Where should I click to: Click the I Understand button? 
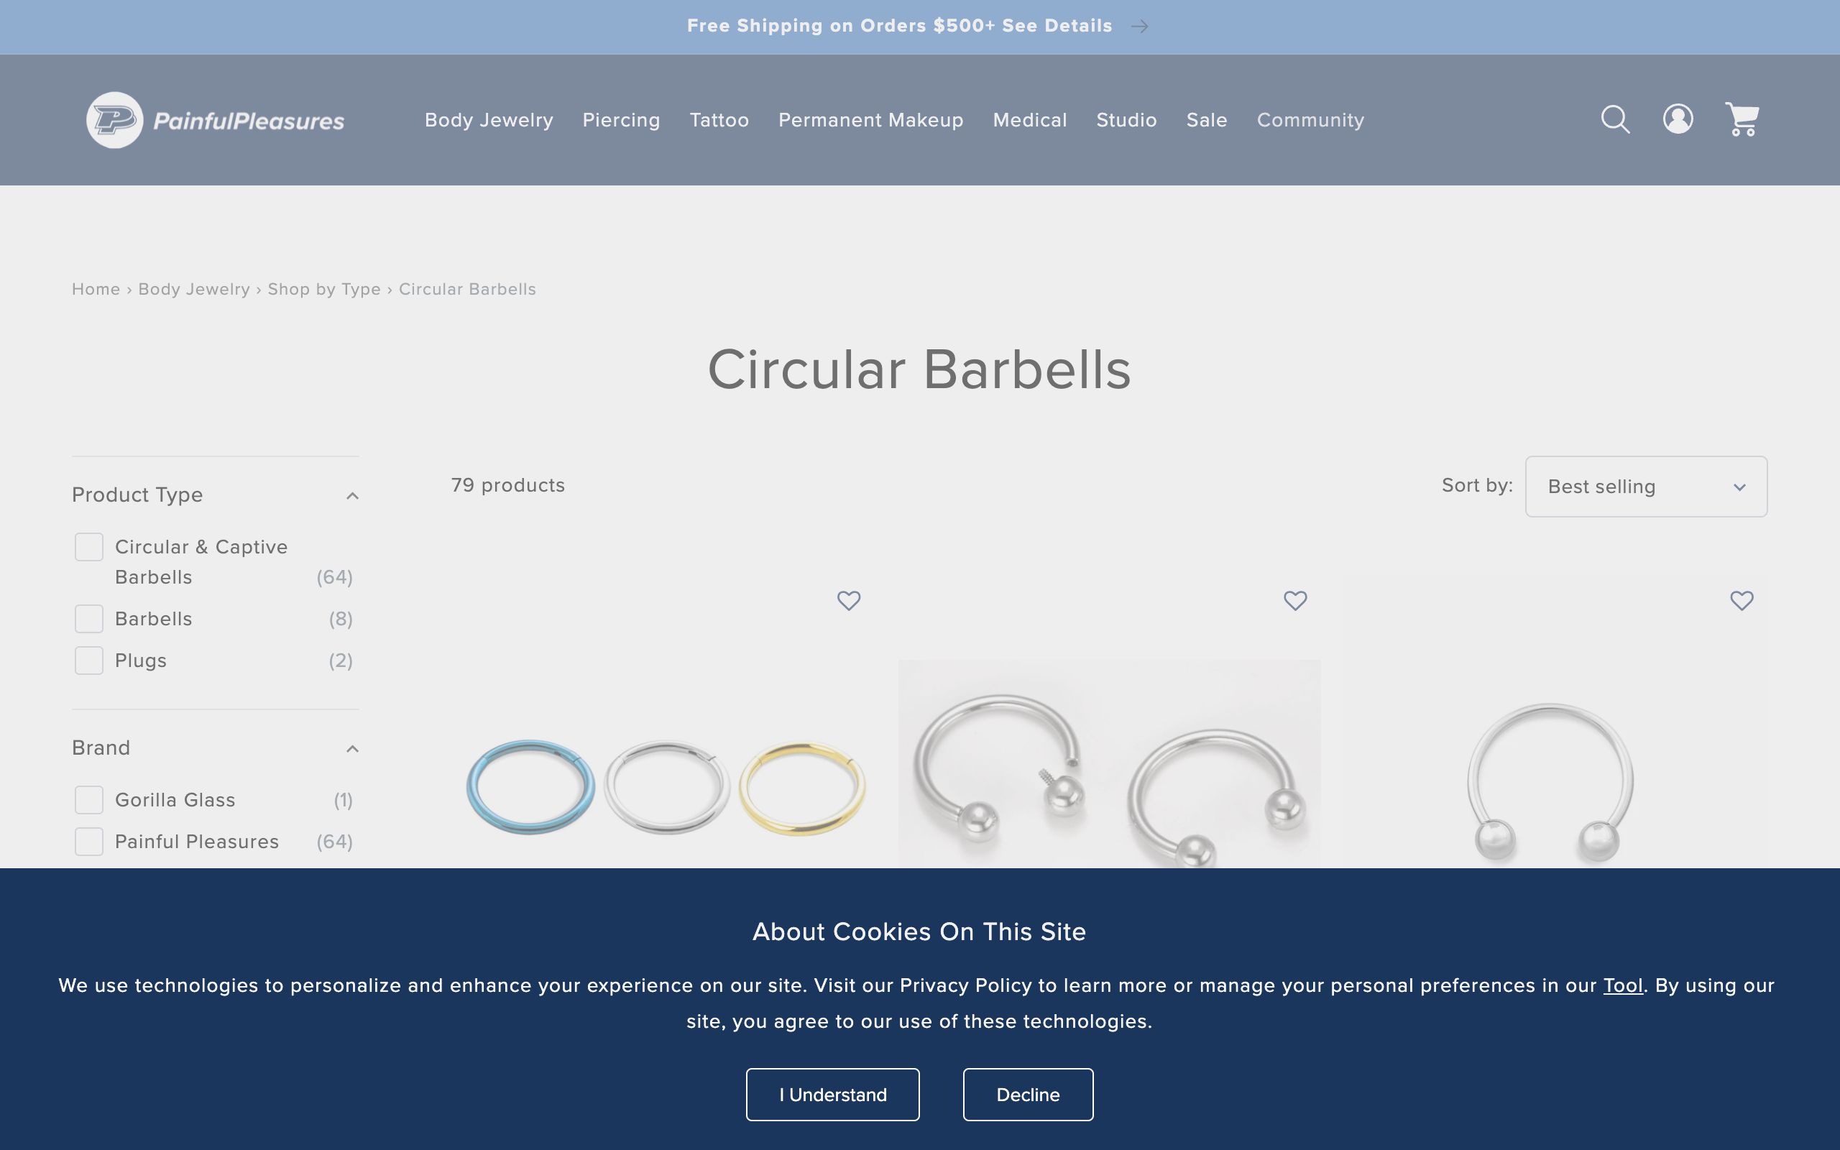(x=832, y=1095)
